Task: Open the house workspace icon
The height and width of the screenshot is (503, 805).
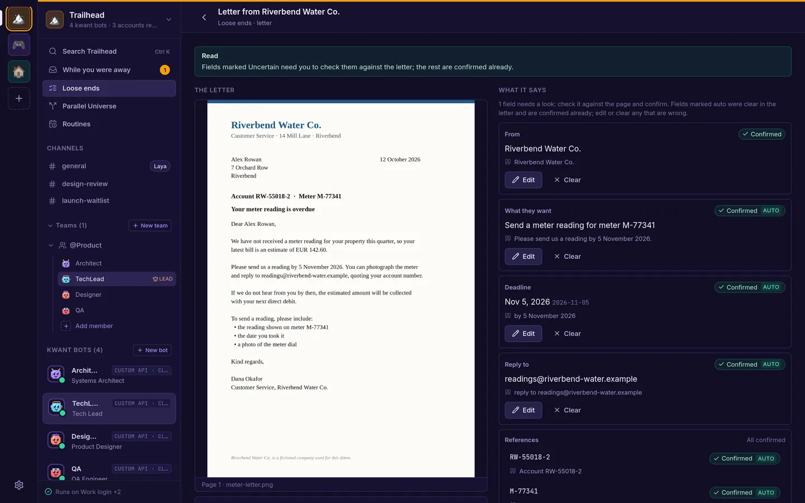Action: (x=19, y=72)
